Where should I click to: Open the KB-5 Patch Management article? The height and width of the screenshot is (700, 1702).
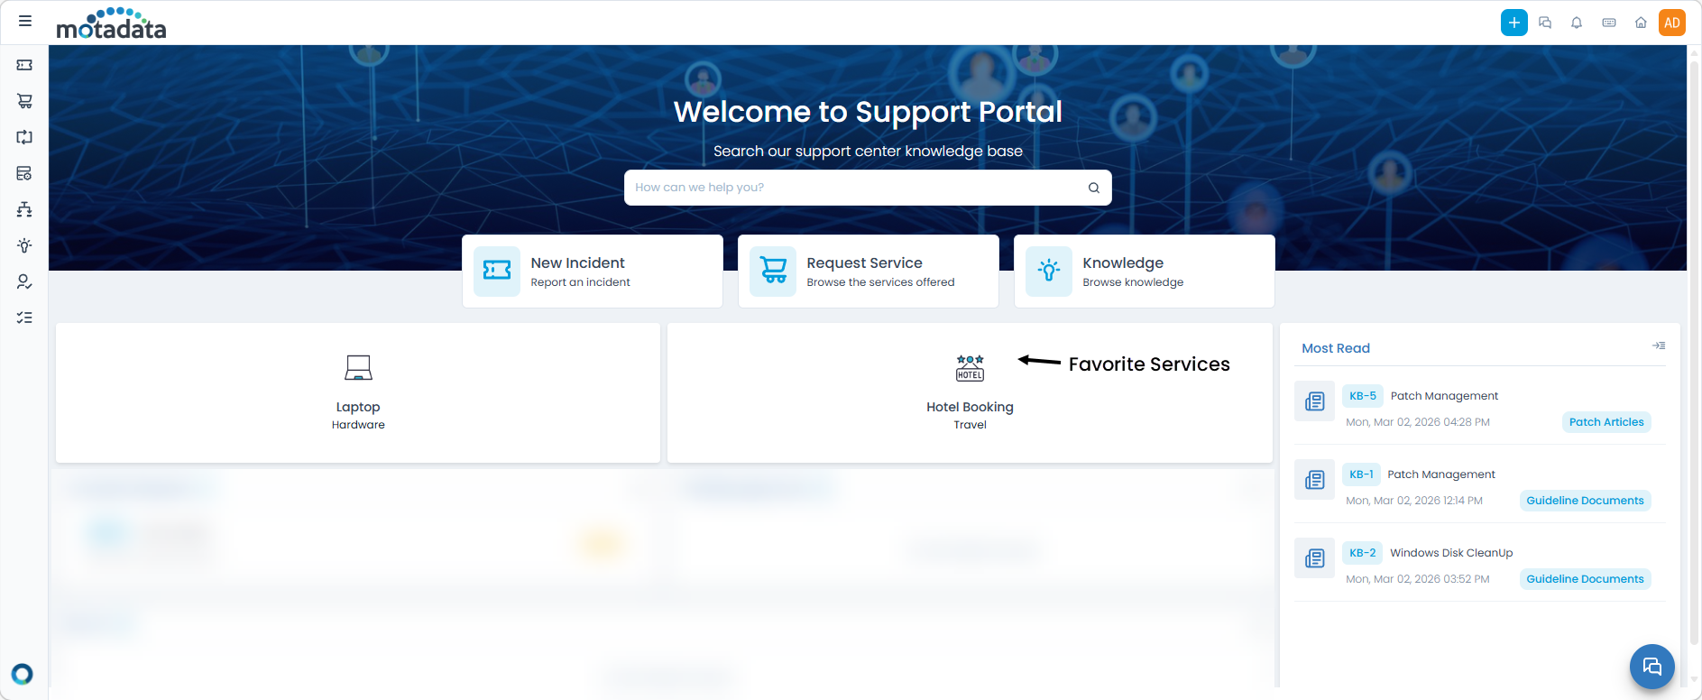(1443, 396)
